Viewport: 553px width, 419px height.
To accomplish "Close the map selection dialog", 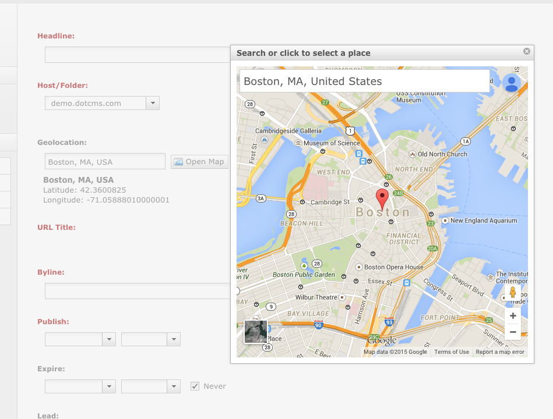I will pyautogui.click(x=527, y=51).
